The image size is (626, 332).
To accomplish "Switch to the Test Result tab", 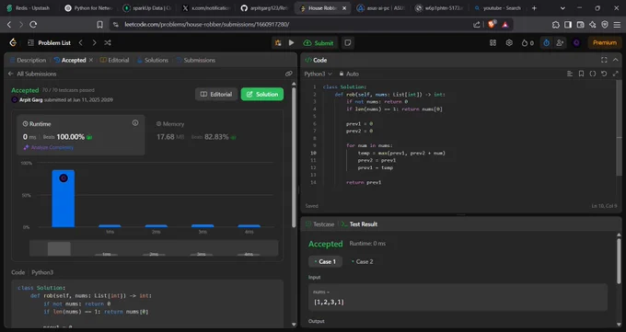I will (x=359, y=224).
